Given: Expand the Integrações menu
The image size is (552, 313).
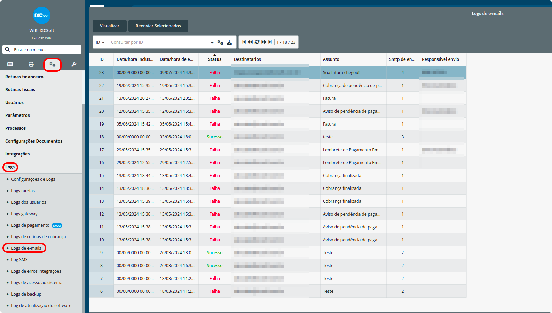Looking at the screenshot, I should tap(17, 154).
